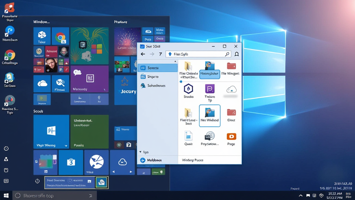Go back in the file window

point(143,54)
